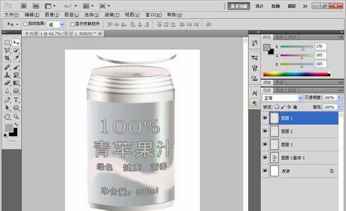This screenshot has height=211, width=346.
Task: Enable the 显示变换控件 checkbox
Action: coord(72,24)
